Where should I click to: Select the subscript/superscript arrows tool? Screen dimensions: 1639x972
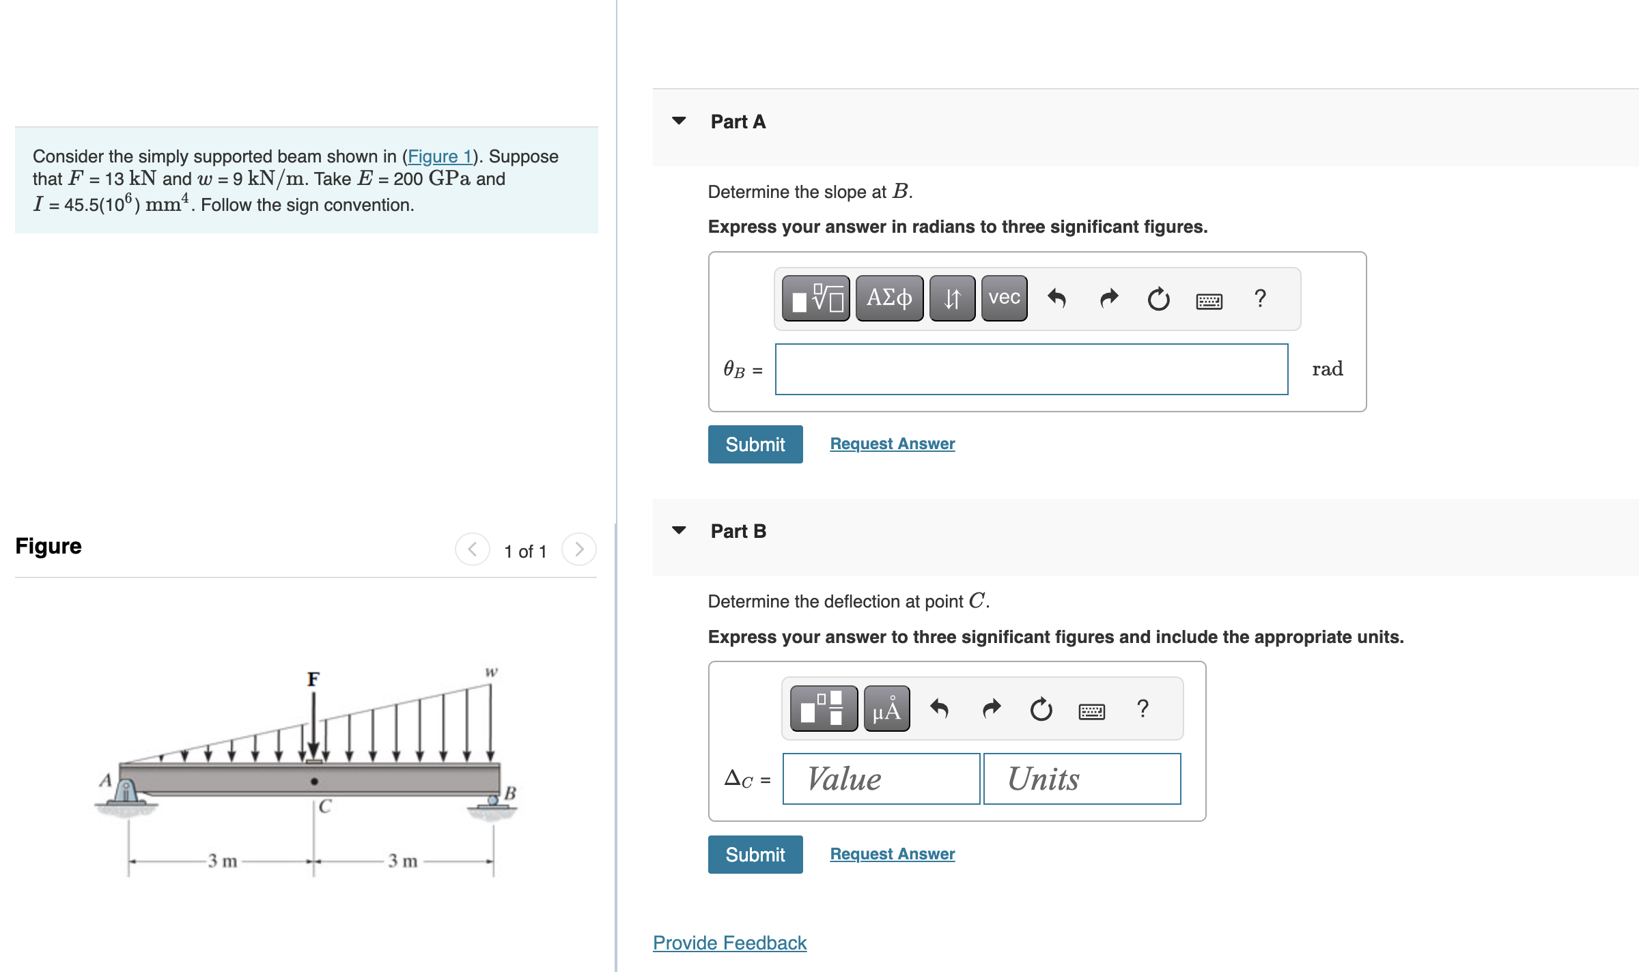(952, 298)
